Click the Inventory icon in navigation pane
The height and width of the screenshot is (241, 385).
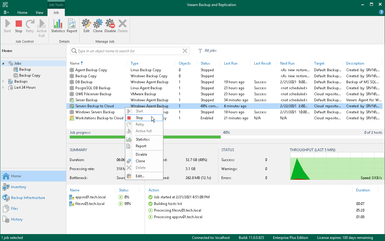pyautogui.click(x=6, y=187)
